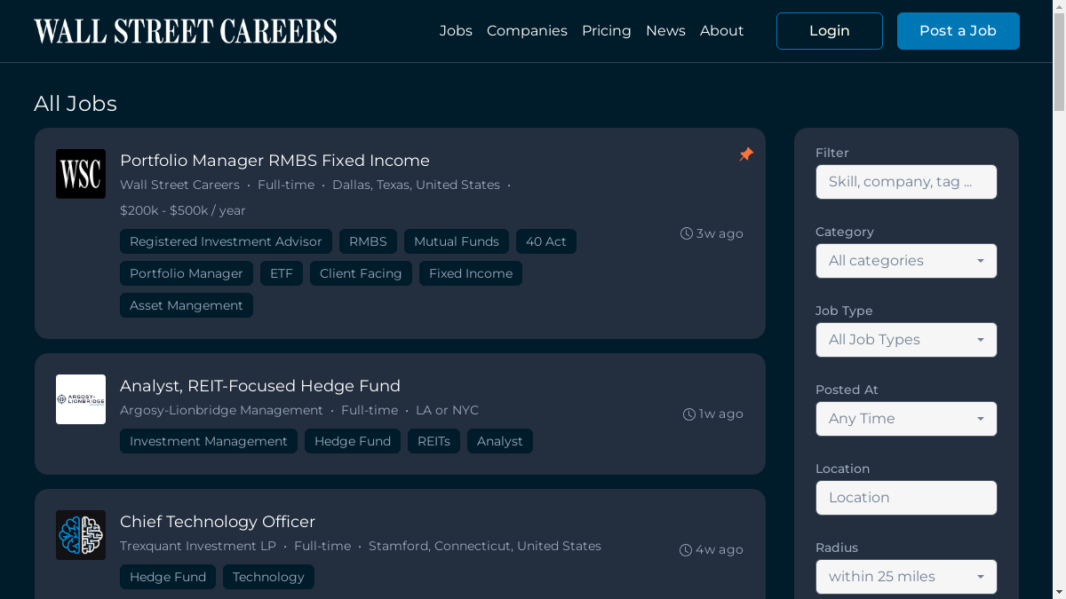The width and height of the screenshot is (1066, 599).
Task: Click the clock icon beside 3w ago
Action: pyautogui.click(x=687, y=233)
